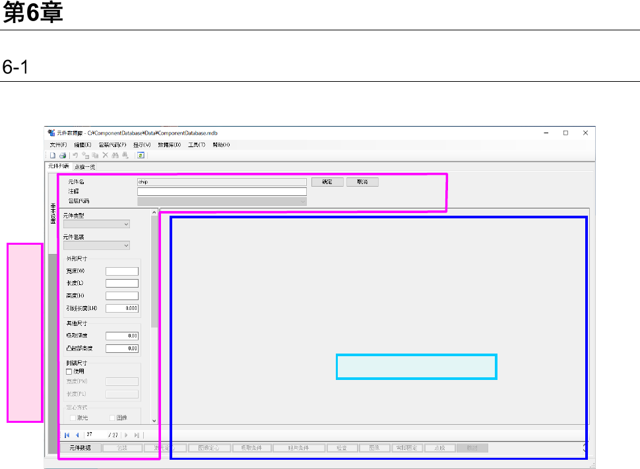
Task: Click the 确定 button
Action: coord(327,182)
